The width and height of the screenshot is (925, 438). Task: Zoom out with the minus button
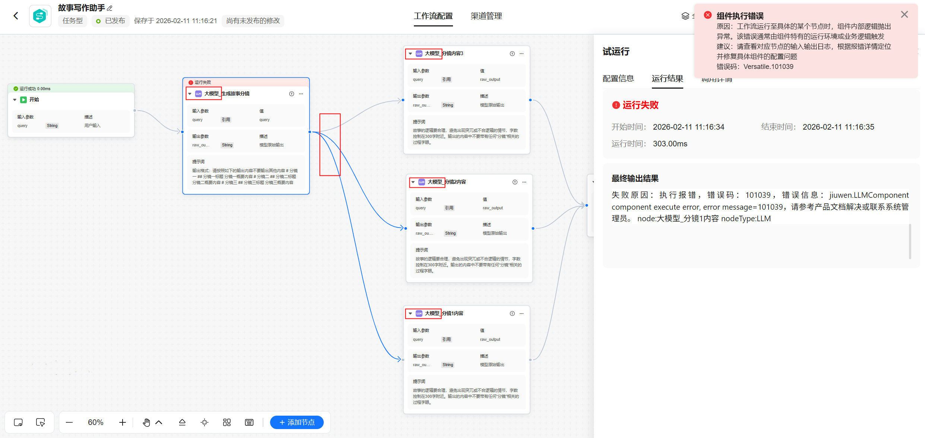tap(69, 422)
